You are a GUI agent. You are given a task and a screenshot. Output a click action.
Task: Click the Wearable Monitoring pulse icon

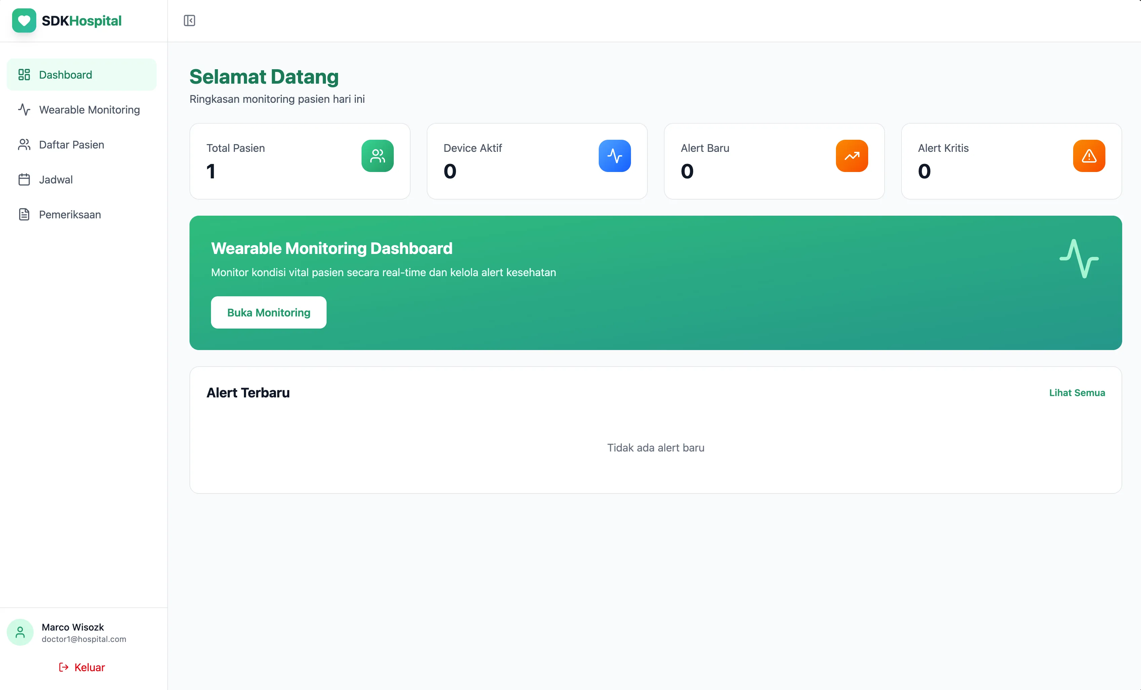pyautogui.click(x=24, y=109)
